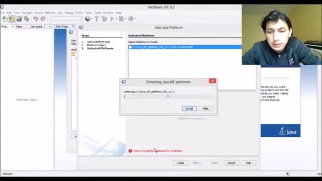Click the Build Project hammer icon

pos(97,19)
